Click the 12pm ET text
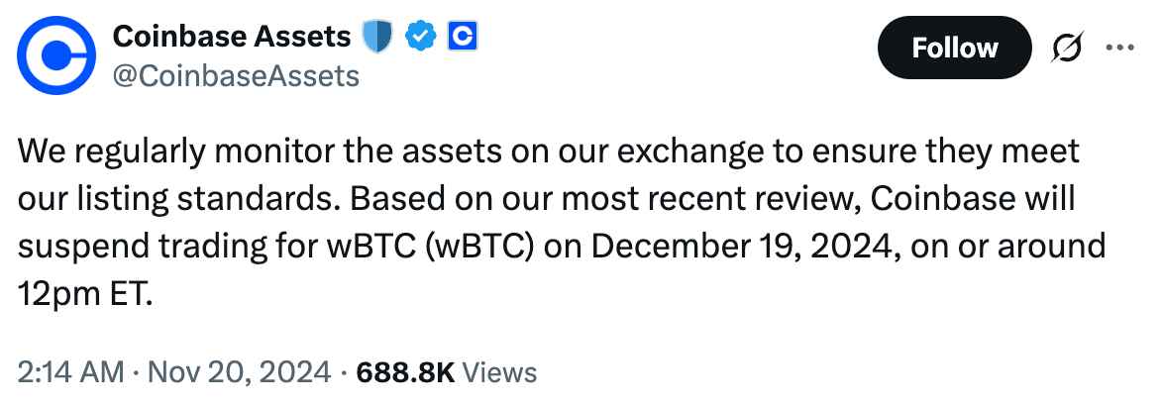 point(84,293)
